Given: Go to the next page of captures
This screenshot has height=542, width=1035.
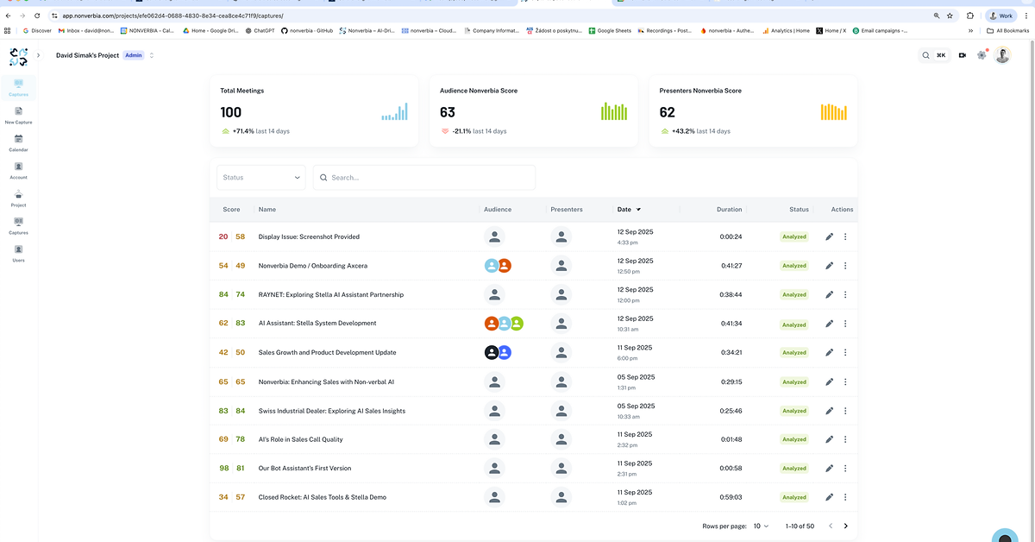Looking at the screenshot, I should tap(845, 526).
